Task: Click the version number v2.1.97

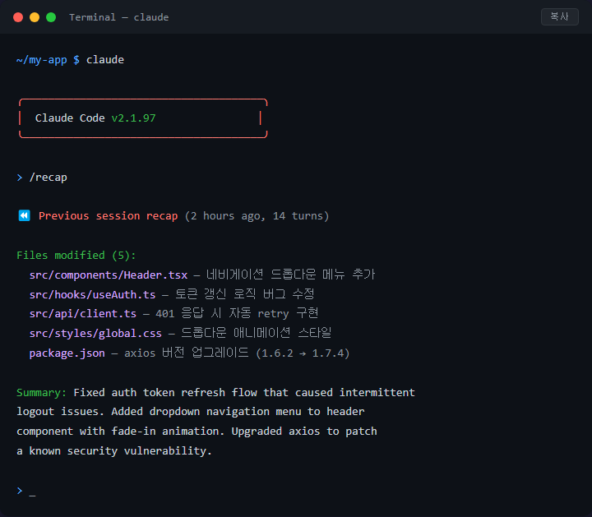Action: [x=133, y=118]
